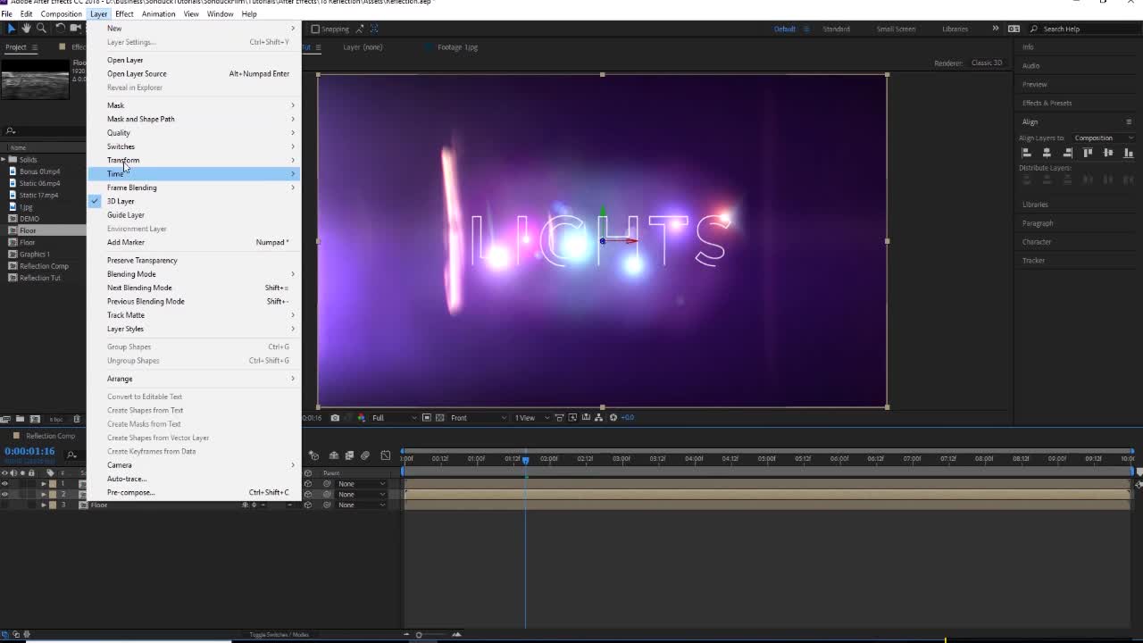Click new composition icon in Project panel

tap(35, 419)
